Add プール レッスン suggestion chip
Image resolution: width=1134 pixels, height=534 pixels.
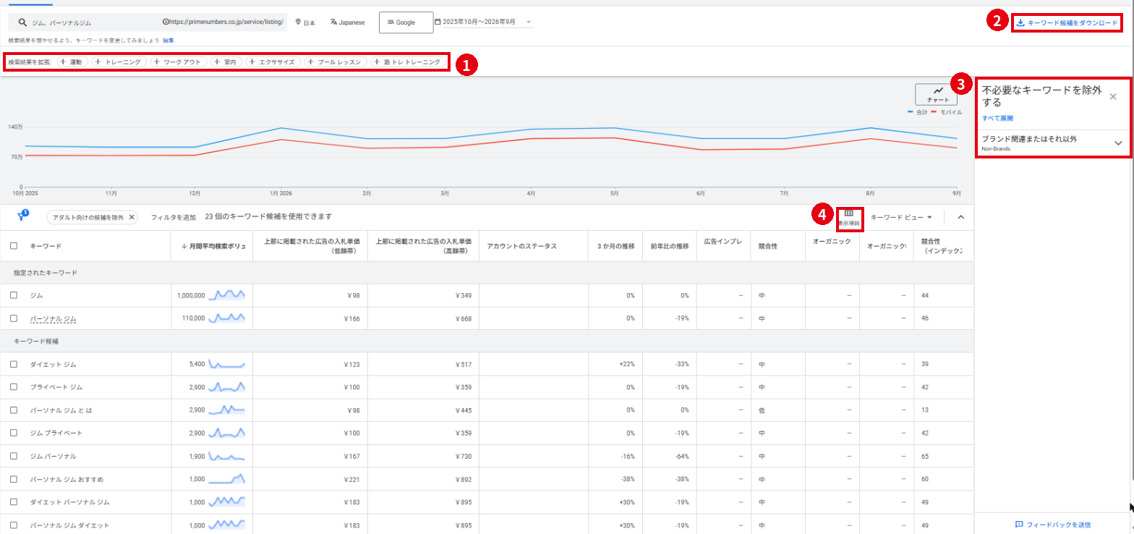(335, 62)
